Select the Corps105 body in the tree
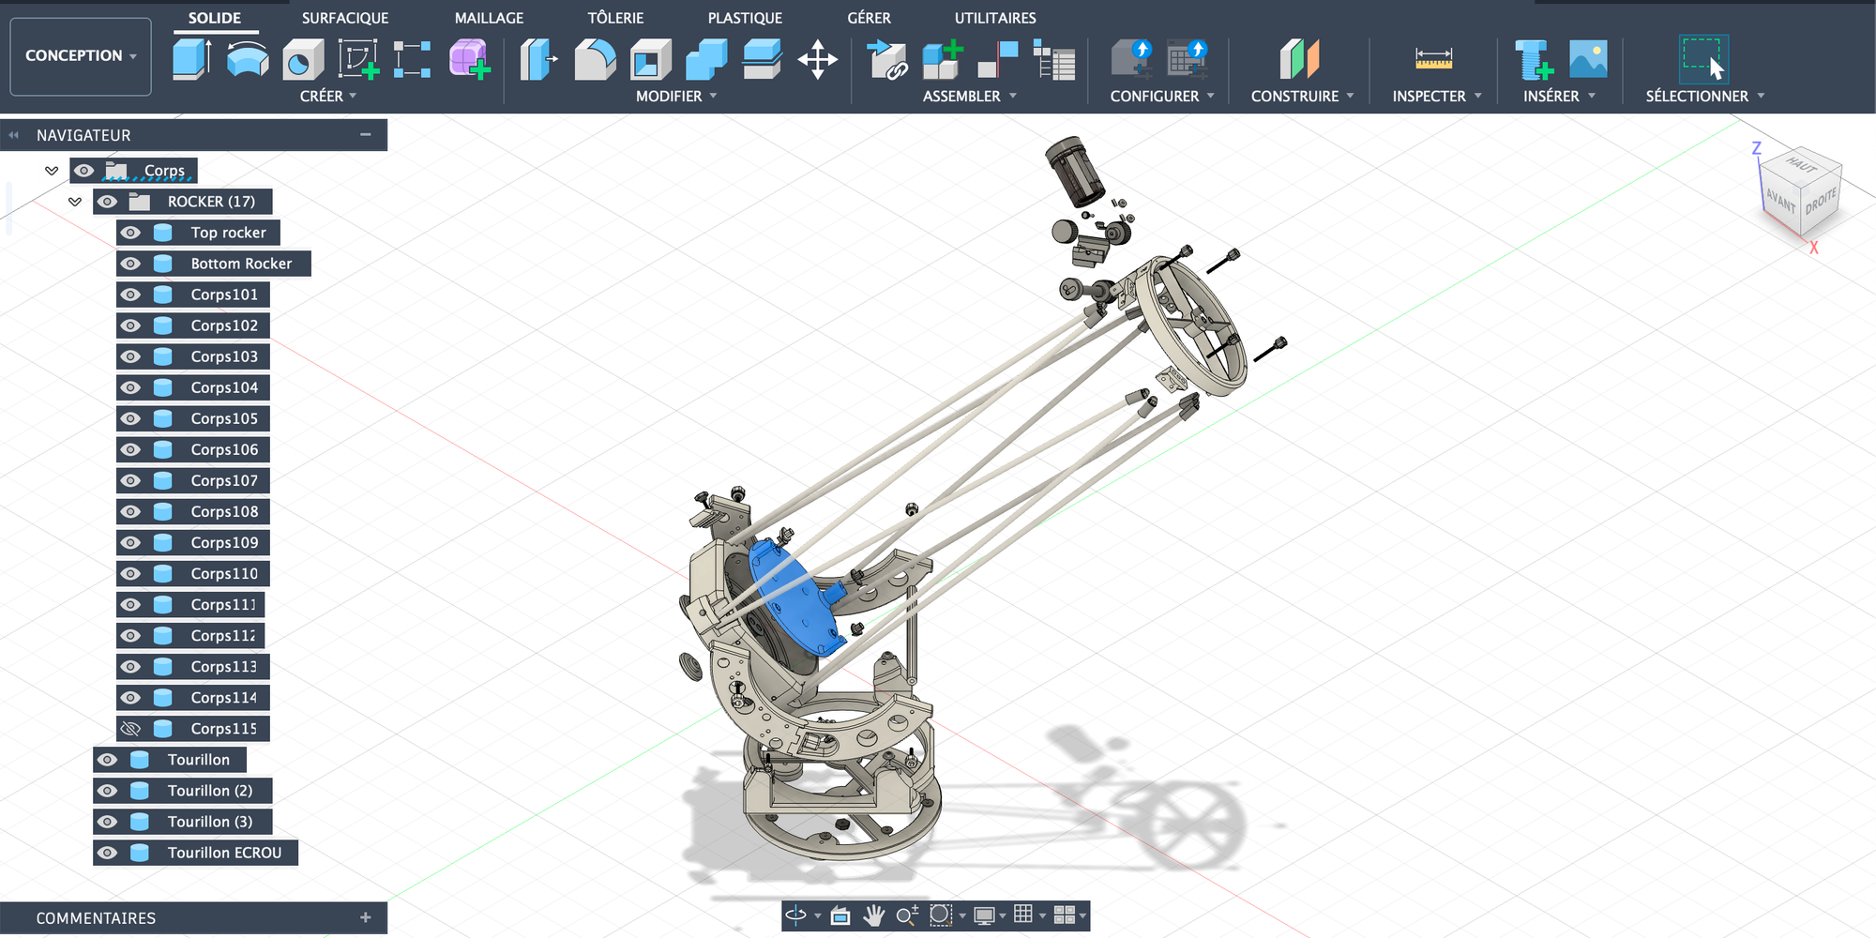Viewport: 1876px width, 938px height. point(193,418)
